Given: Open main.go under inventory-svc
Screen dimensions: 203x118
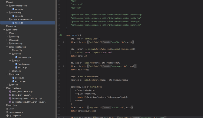Looking at the screenshot, I should (19, 9).
